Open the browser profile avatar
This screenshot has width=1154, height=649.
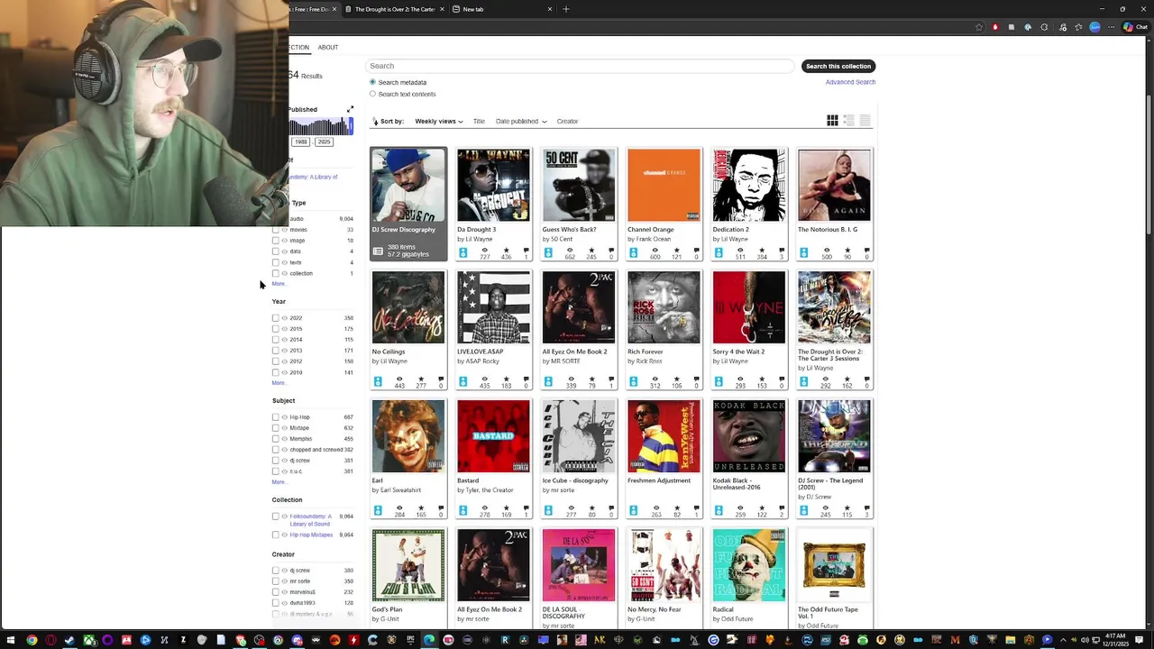(1094, 27)
